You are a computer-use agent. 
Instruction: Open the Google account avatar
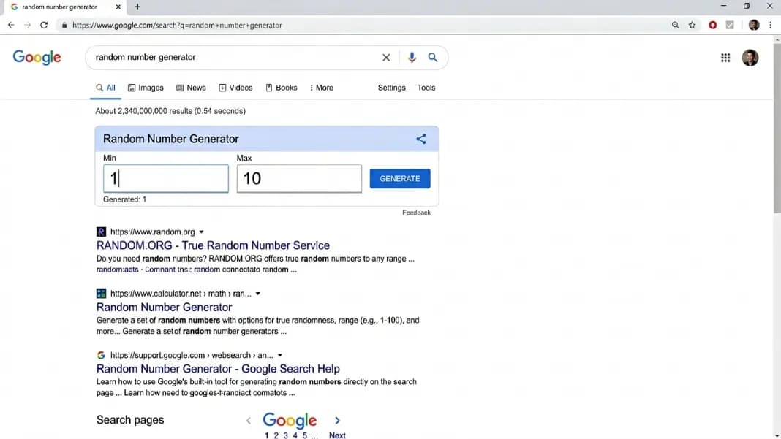pos(750,58)
